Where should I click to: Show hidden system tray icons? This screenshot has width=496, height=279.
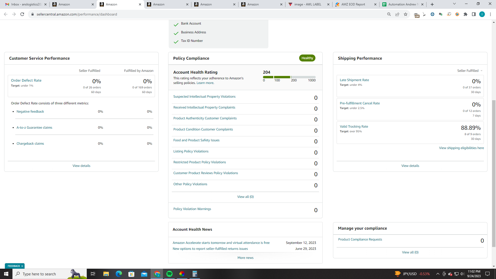pyautogui.click(x=438, y=274)
